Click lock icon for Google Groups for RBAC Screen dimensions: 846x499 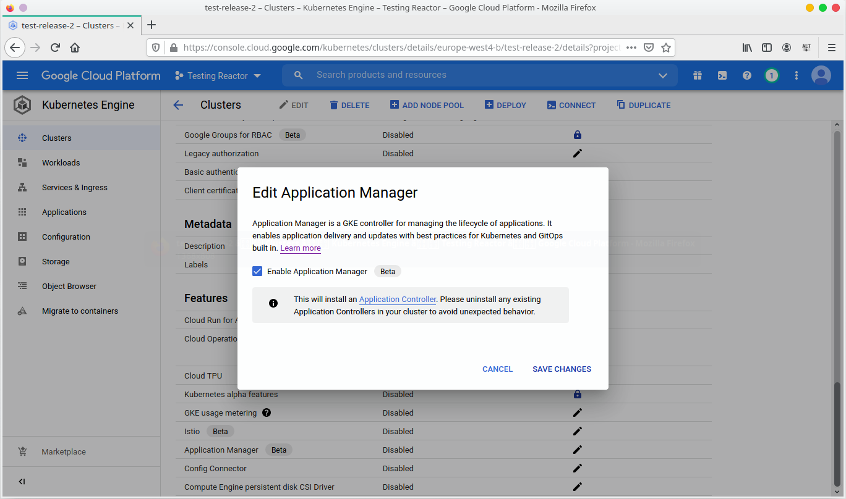click(x=578, y=135)
